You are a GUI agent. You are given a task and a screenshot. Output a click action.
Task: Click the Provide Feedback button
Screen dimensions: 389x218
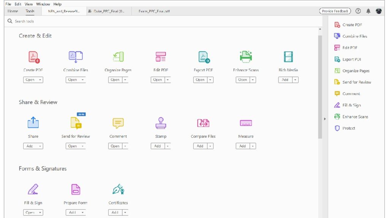(x=335, y=11)
